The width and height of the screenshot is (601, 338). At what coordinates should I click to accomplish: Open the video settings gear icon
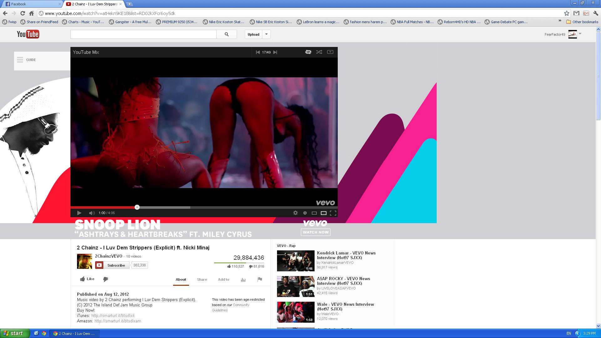pos(295,213)
